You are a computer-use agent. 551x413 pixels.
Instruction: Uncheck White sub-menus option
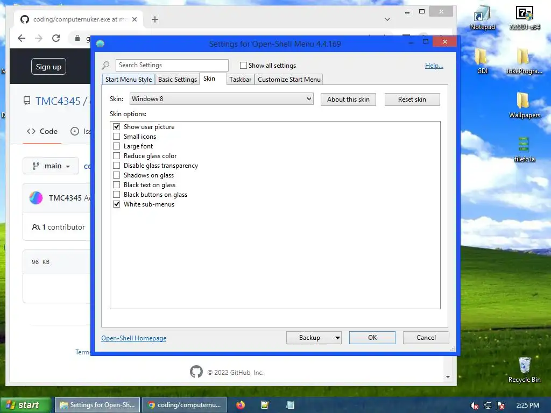116,204
